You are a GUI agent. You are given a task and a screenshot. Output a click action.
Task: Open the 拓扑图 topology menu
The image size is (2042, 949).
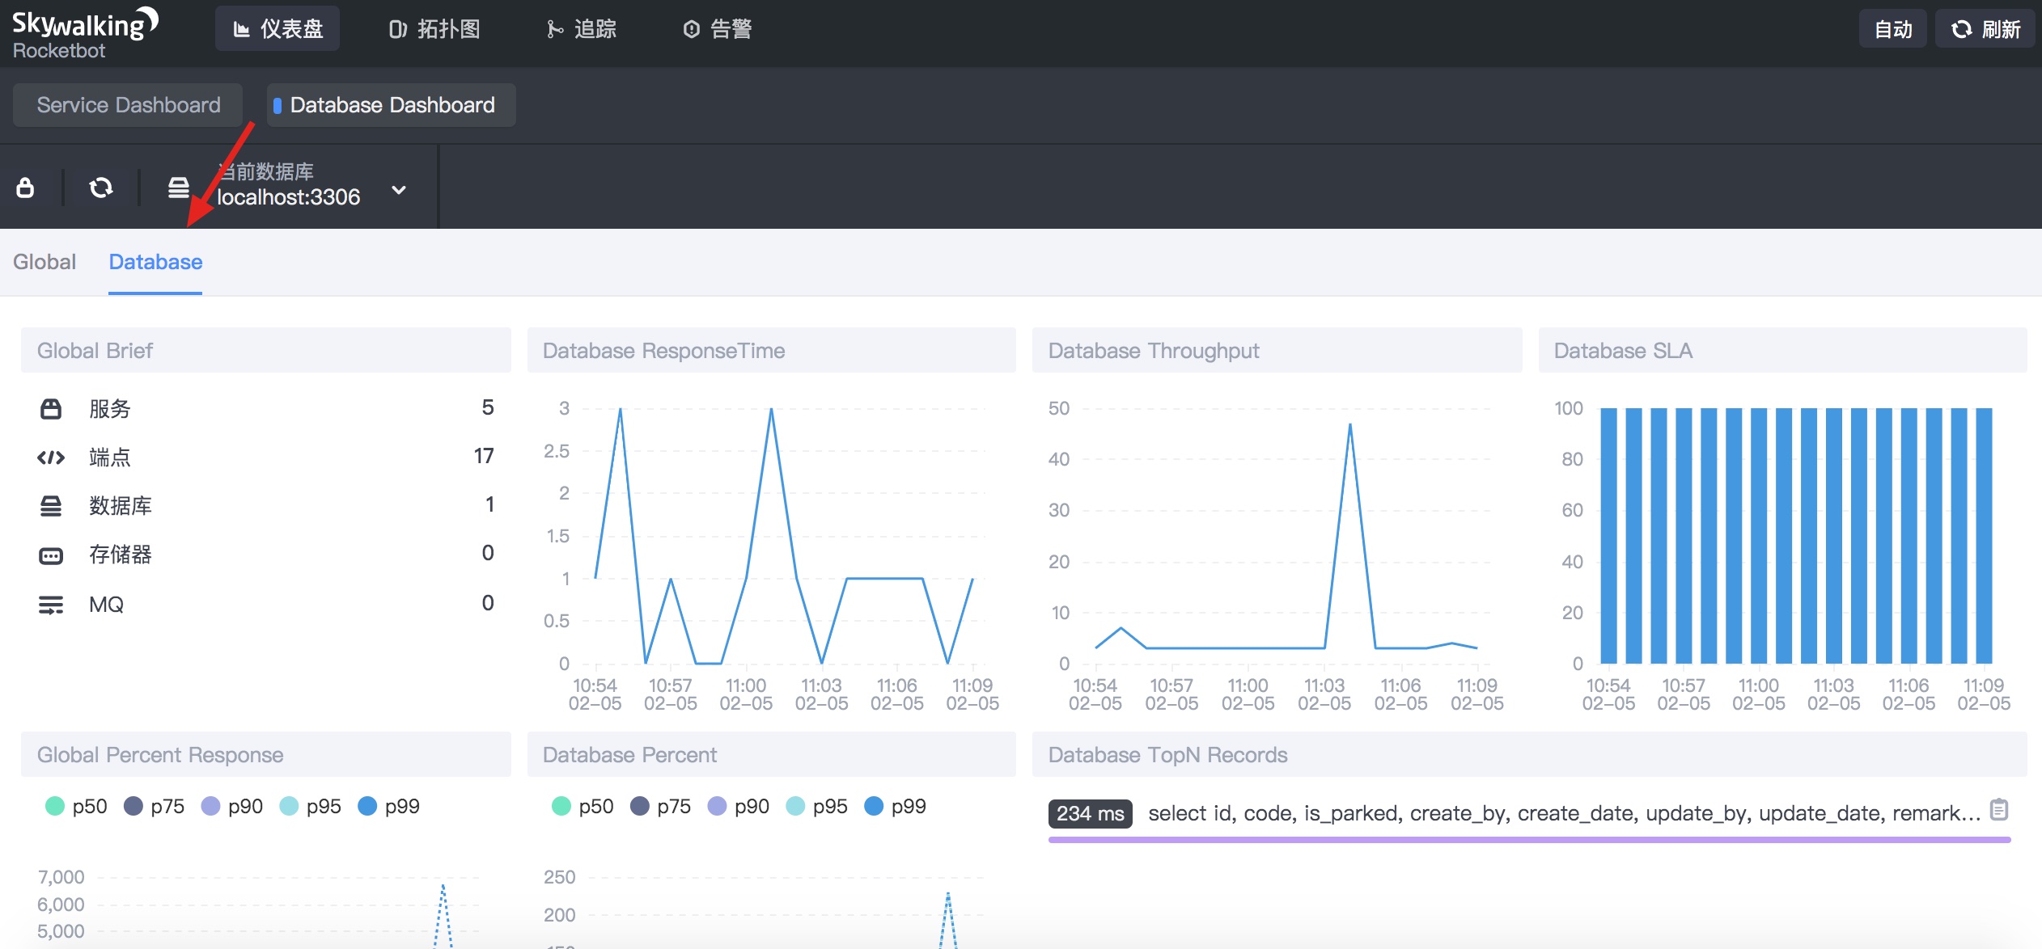point(434,29)
